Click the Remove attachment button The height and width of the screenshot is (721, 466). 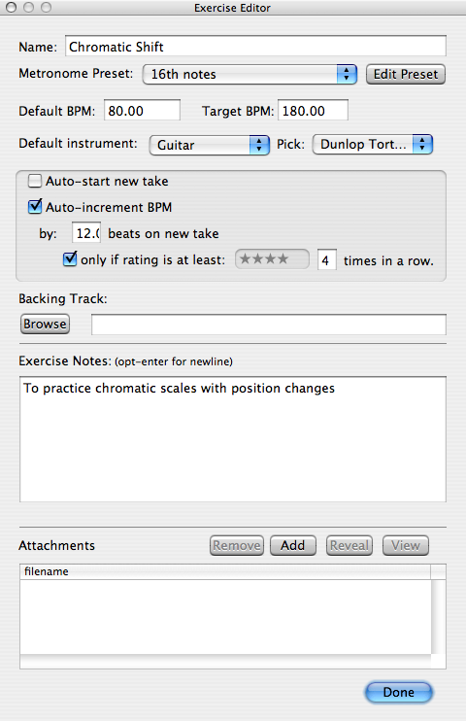coord(237,545)
